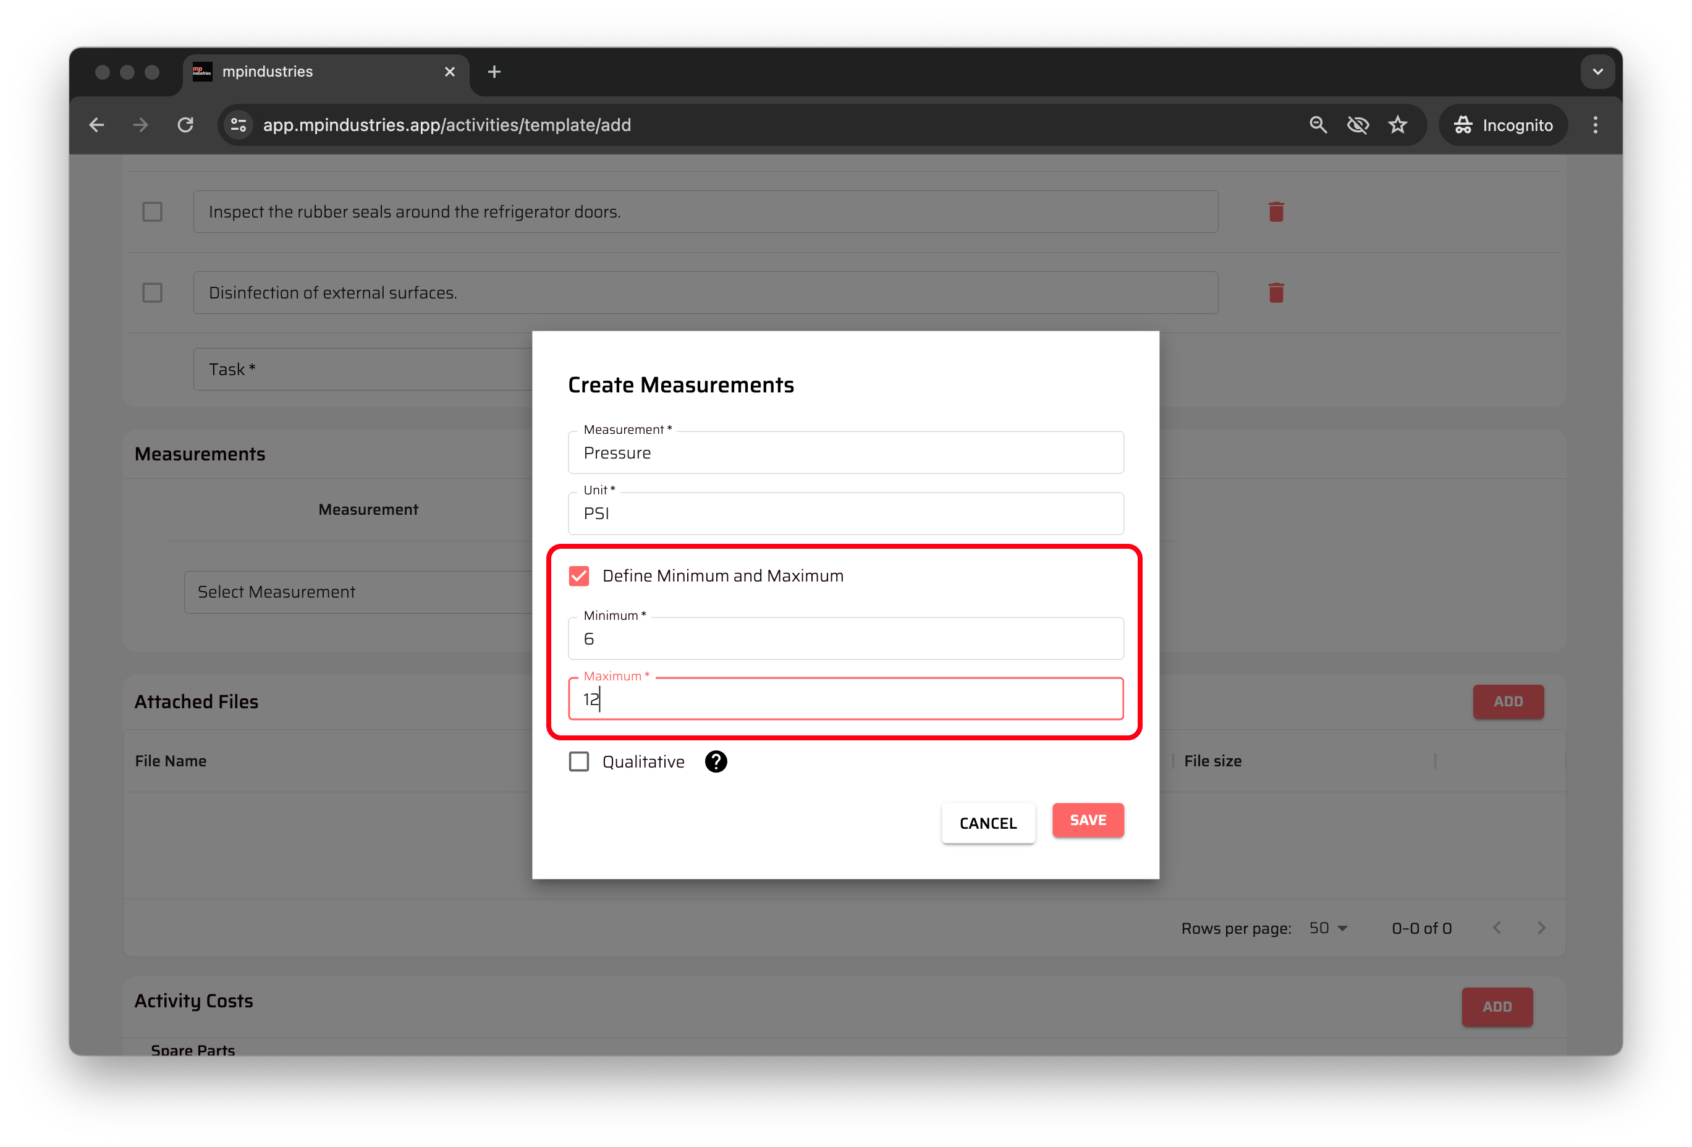Click the tracking protection eye icon
Screen dimensions: 1692x1147
(x=1357, y=125)
